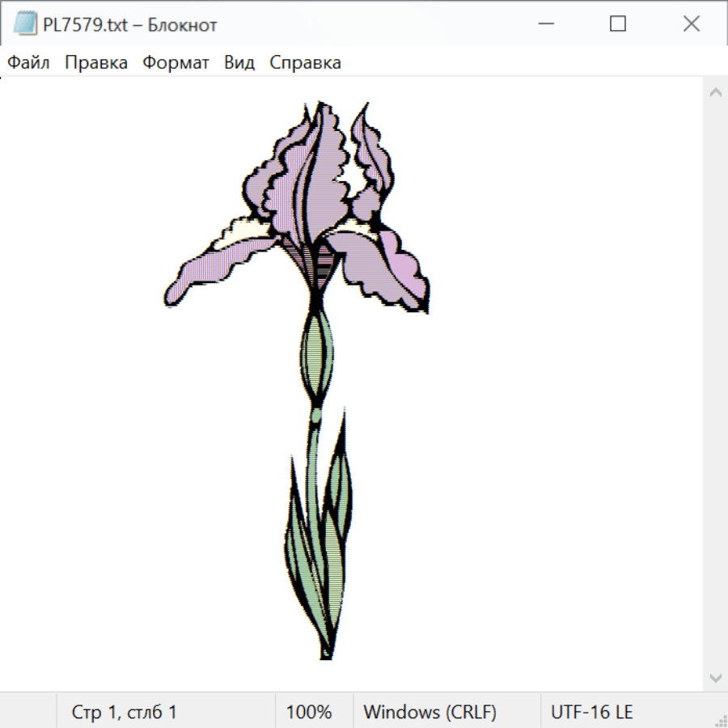The height and width of the screenshot is (728, 728).
Task: Click the resize grip in the status bar corner
Action: [720, 720]
